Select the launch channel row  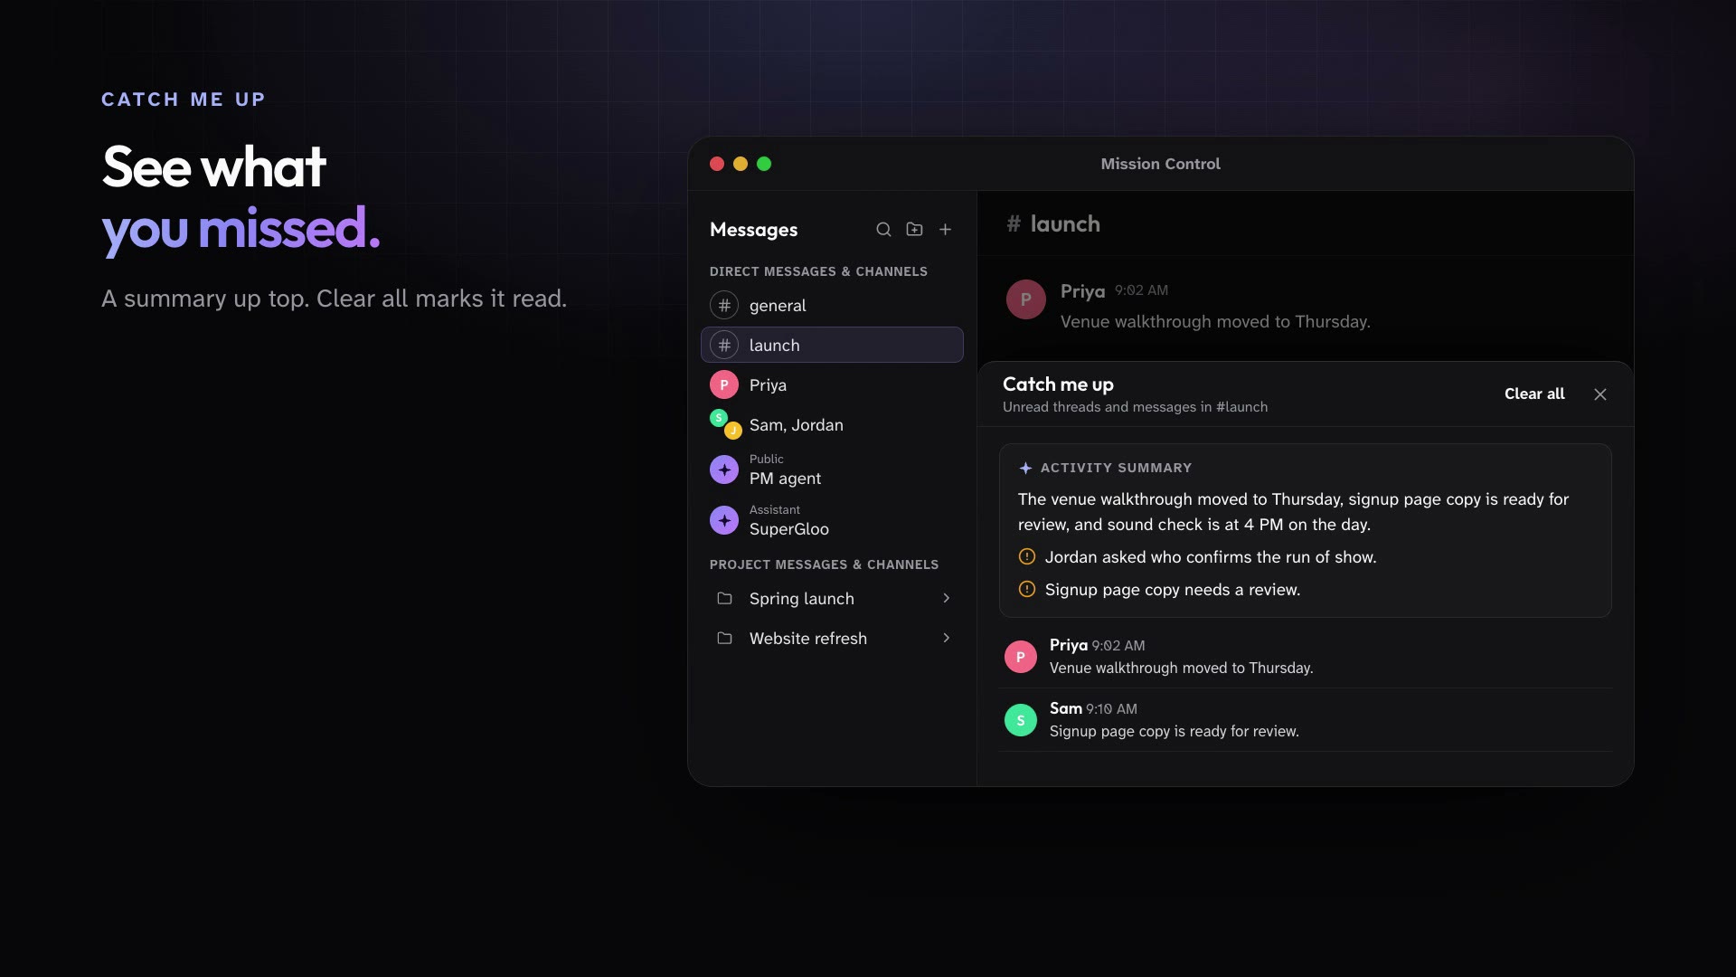(x=832, y=346)
